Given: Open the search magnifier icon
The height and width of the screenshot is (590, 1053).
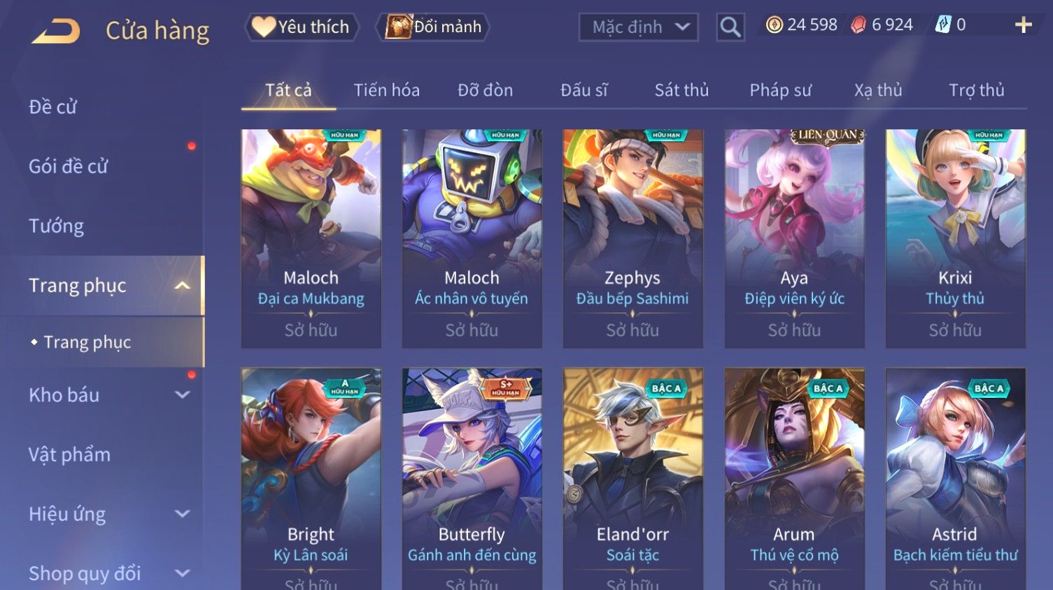Looking at the screenshot, I should pos(730,27).
